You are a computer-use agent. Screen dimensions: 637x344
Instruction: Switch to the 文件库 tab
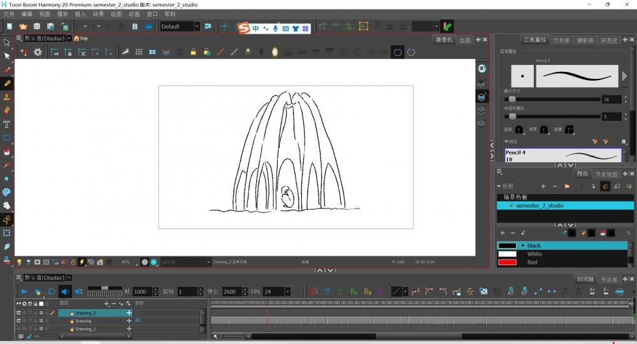pyautogui.click(x=561, y=40)
